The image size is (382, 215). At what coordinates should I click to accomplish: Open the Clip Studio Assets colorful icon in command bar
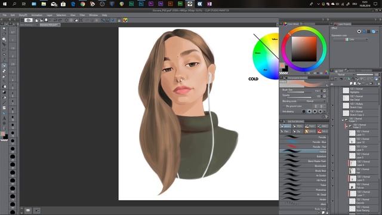pos(125,20)
